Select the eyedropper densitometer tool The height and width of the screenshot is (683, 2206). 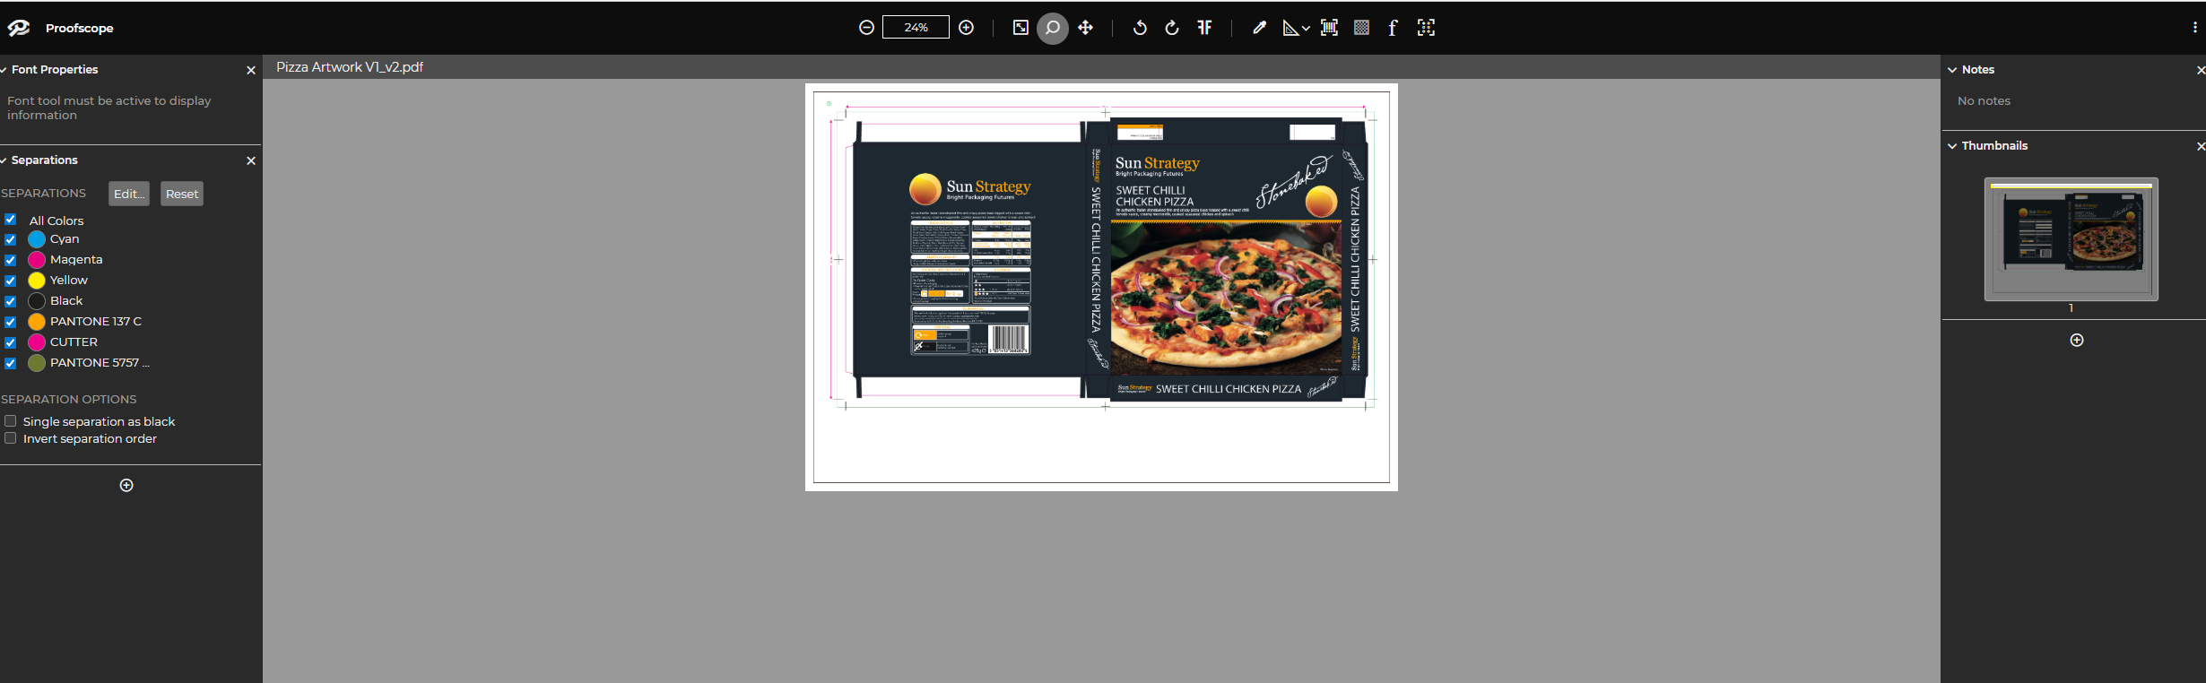point(1259,28)
